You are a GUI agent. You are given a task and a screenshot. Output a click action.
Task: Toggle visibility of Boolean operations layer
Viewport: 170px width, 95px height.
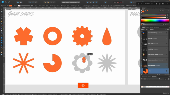click(167, 60)
